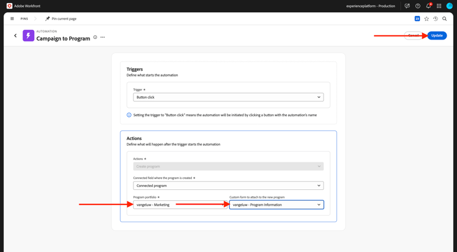Click the search magnifier icon

pos(445,19)
